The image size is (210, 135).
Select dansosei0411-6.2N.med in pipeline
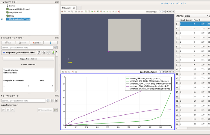19,9
